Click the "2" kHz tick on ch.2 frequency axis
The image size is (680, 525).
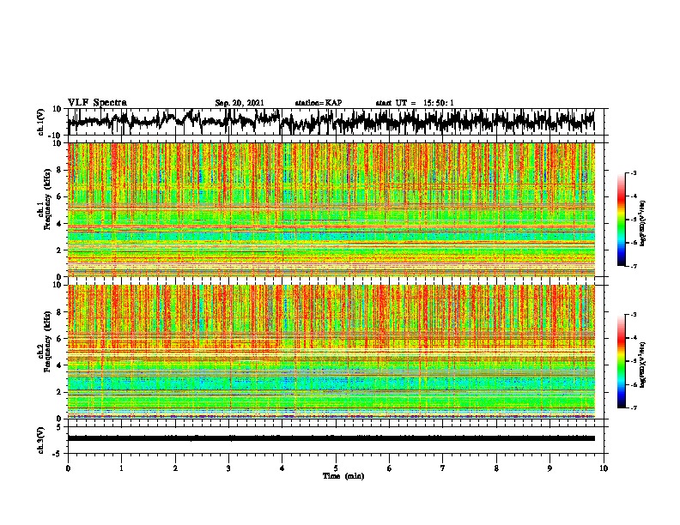pos(59,392)
